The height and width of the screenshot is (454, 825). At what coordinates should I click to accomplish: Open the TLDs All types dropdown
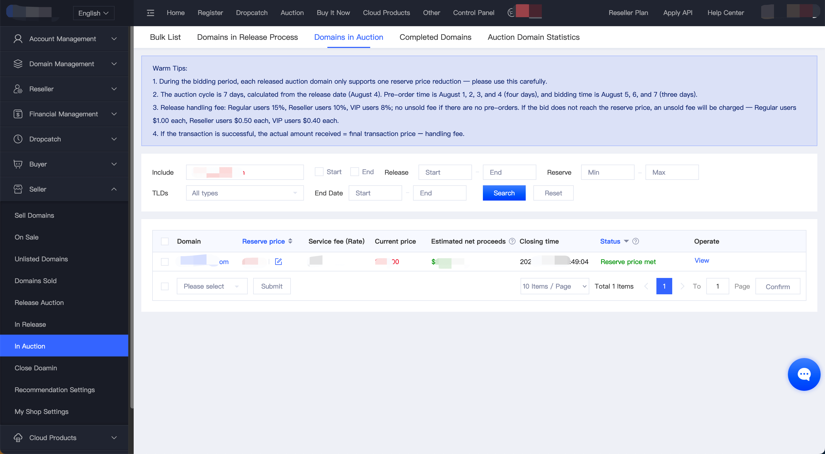(x=245, y=193)
